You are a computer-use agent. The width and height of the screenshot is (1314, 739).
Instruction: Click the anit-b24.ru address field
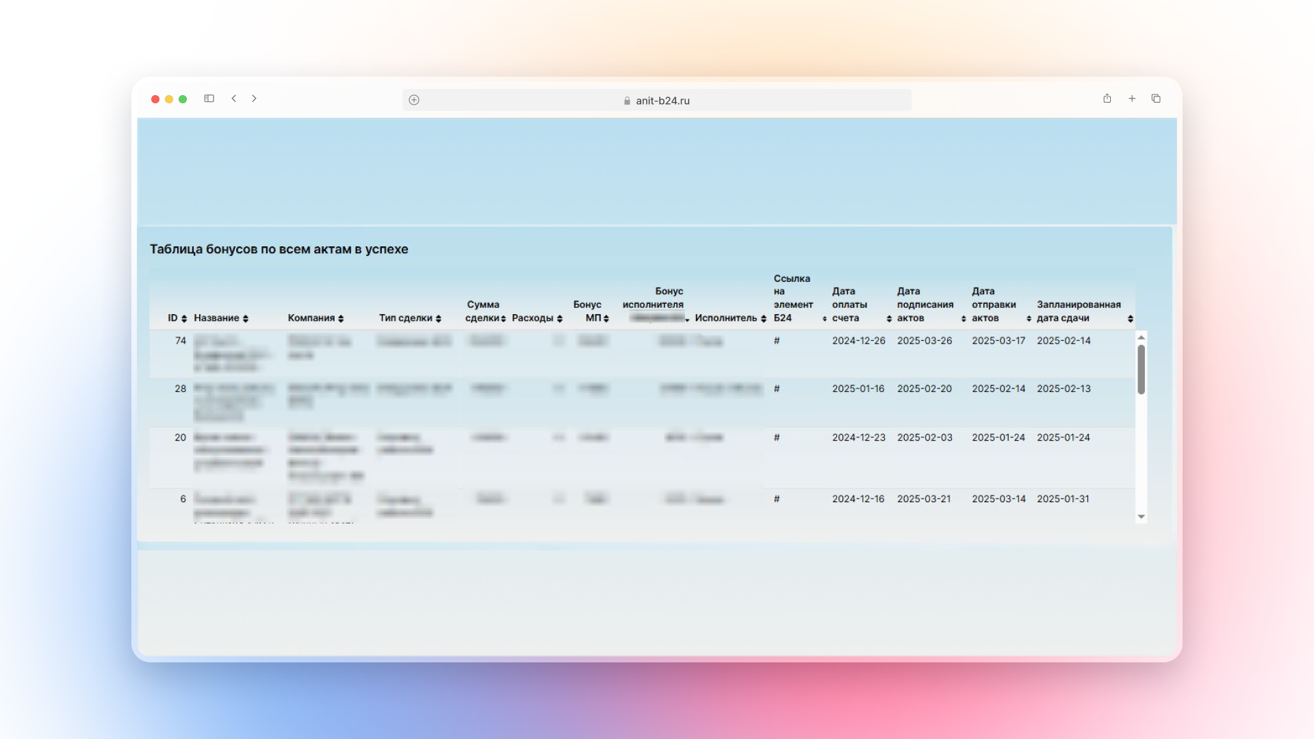[656, 100]
